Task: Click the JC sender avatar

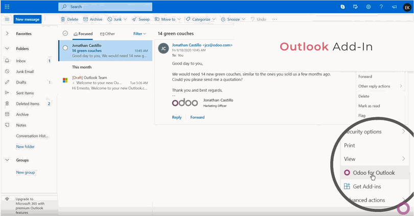Action: click(164, 48)
